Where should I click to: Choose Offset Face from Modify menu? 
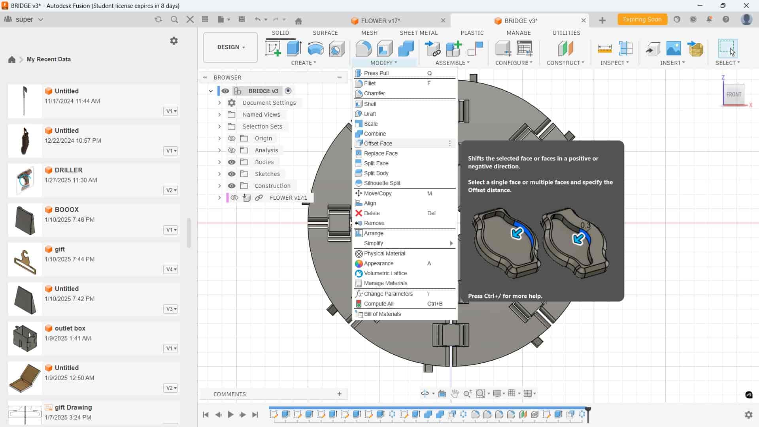(x=378, y=144)
